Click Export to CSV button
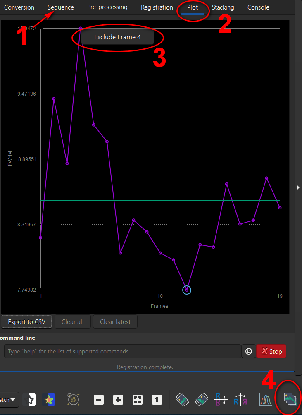This screenshot has height=415, width=302. (x=27, y=321)
